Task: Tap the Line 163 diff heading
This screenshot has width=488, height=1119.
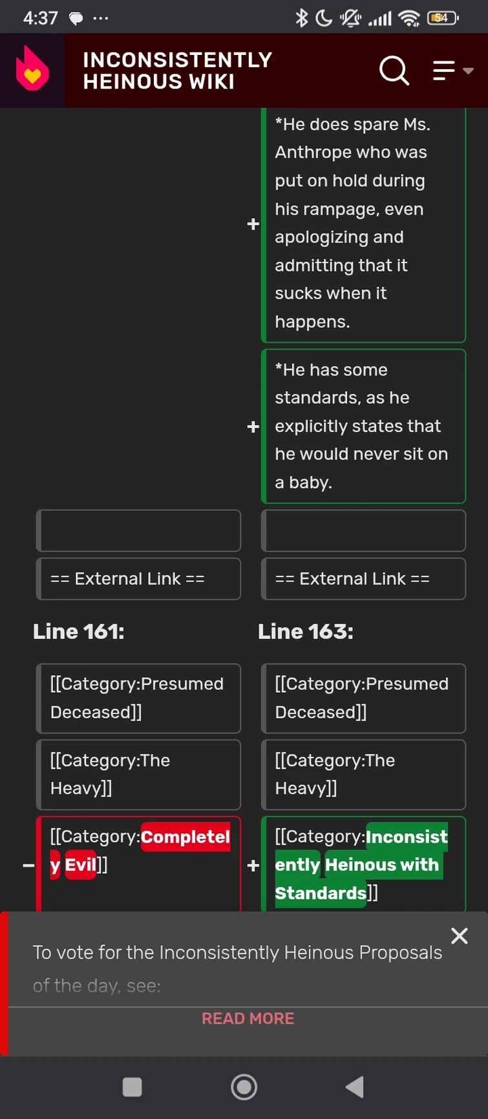Action: click(306, 631)
